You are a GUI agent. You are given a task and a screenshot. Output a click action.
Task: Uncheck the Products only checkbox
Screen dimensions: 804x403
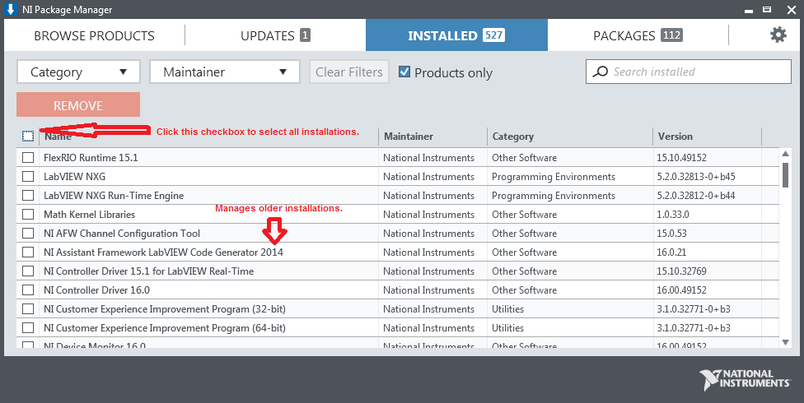coord(404,72)
